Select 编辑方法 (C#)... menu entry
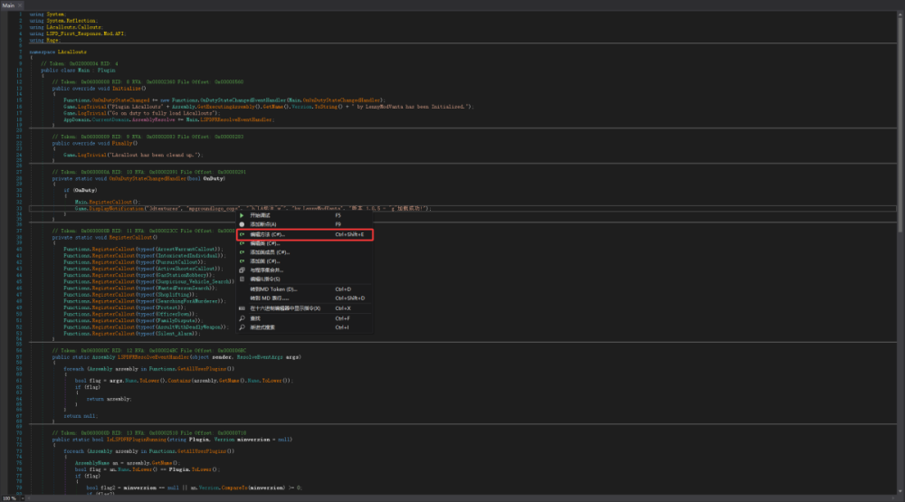Viewport: 905px width, 502px height. point(304,235)
